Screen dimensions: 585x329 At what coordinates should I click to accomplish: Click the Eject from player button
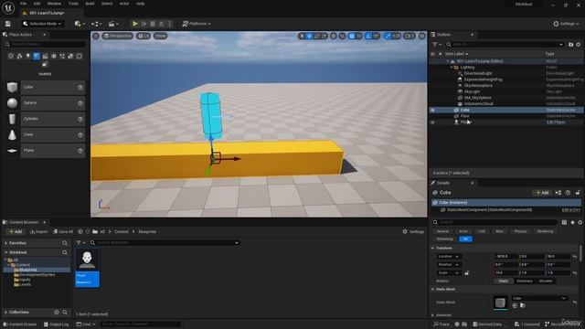[x=161, y=24]
